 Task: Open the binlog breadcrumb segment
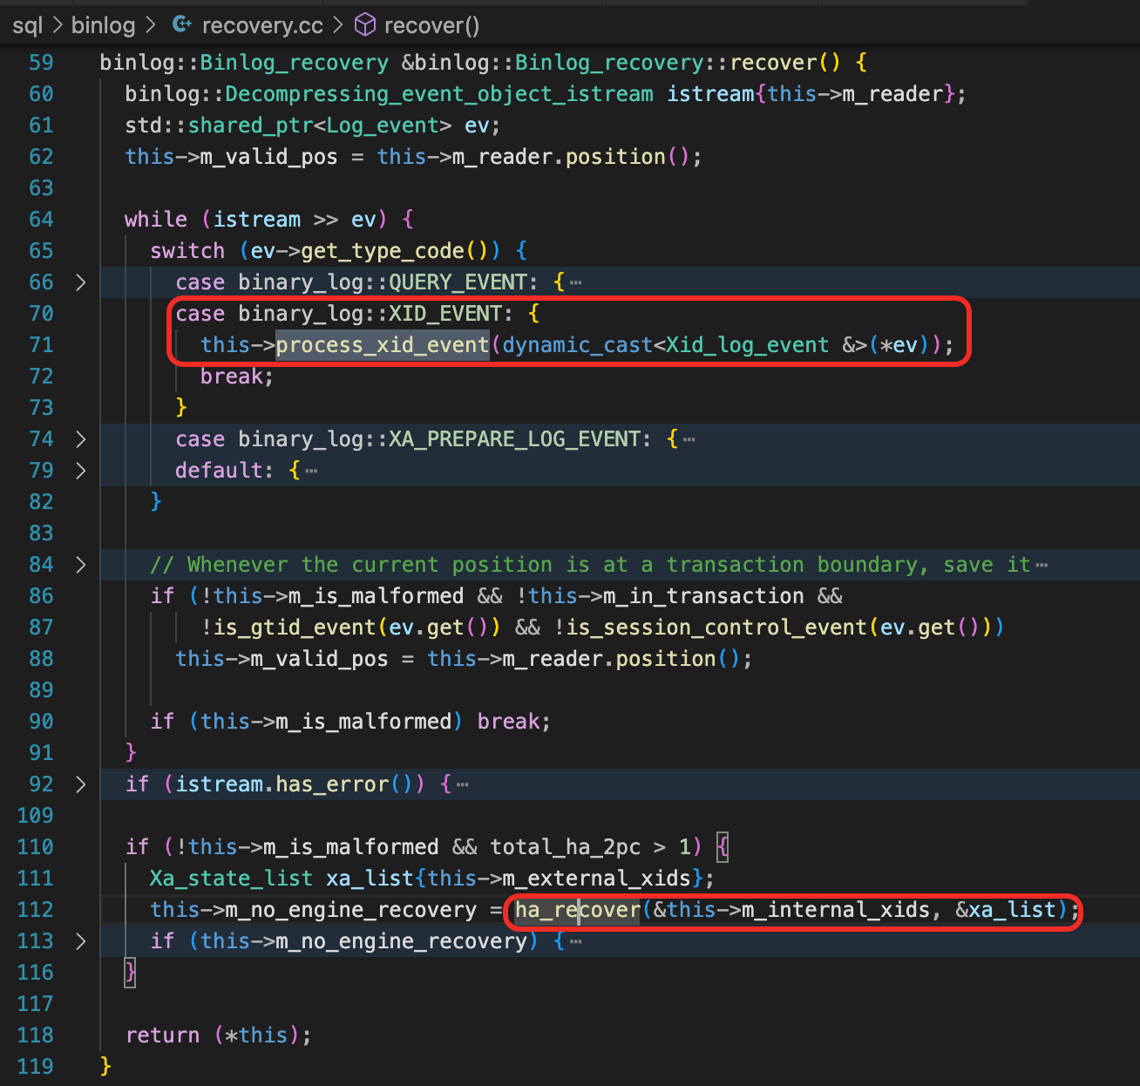pos(103,25)
